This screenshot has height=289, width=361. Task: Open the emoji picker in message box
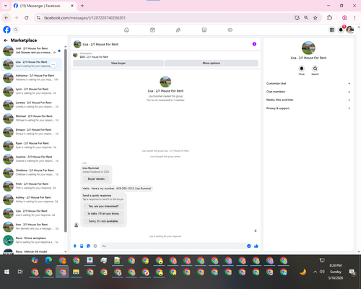pyautogui.click(x=249, y=246)
